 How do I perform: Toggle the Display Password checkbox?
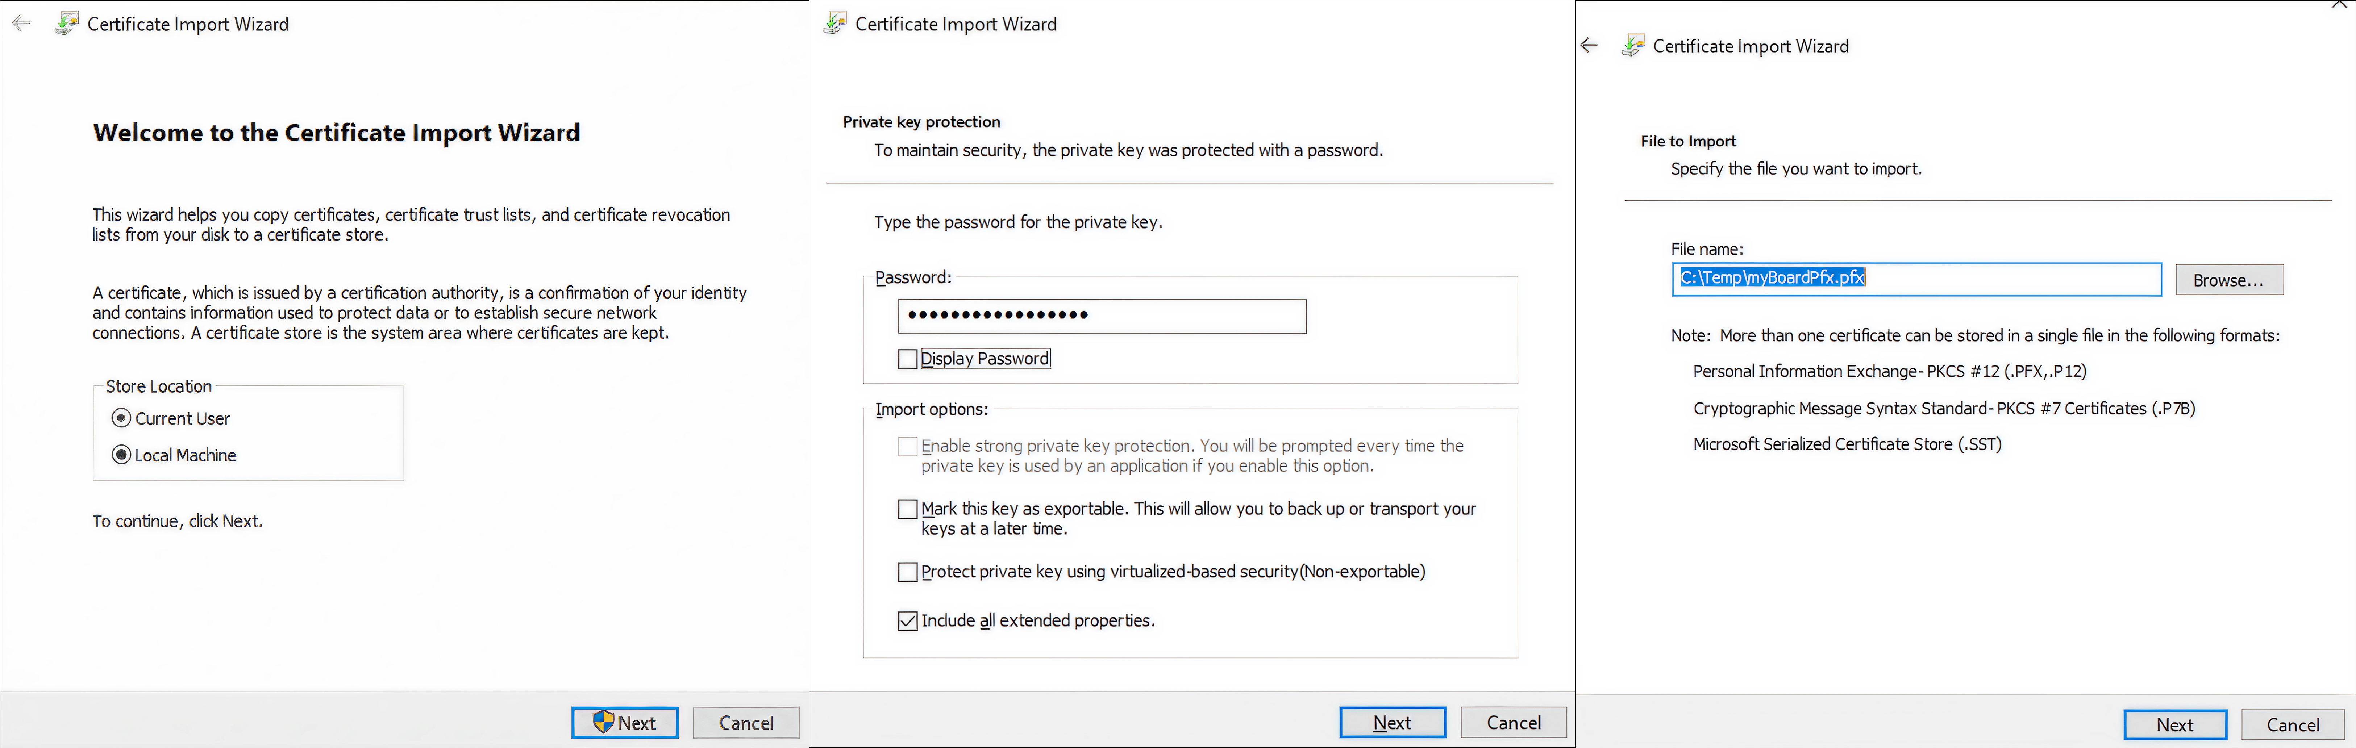tap(907, 359)
